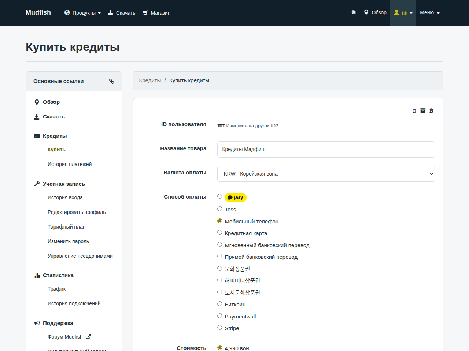Click the mobile phone icon above the form
Viewport: 469px width, 351px height.
click(x=414, y=111)
